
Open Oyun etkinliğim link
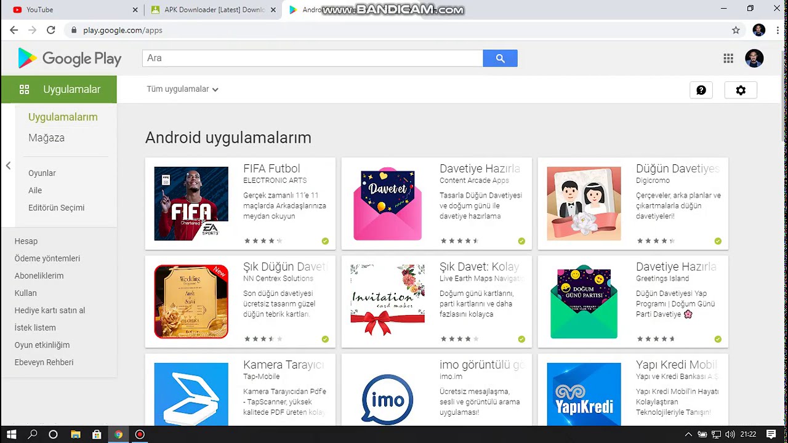click(x=42, y=345)
